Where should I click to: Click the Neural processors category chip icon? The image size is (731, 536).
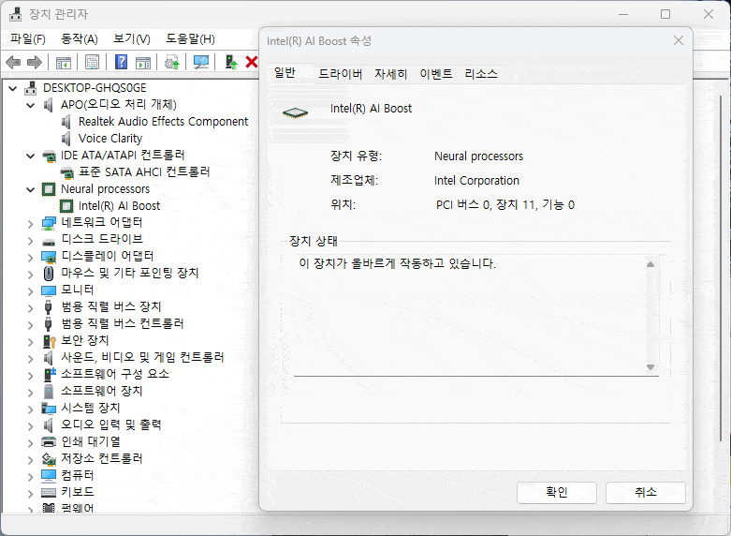pos(49,189)
